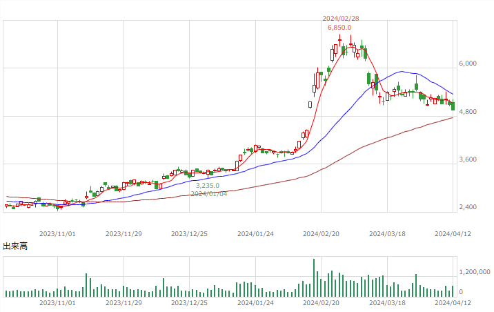
Task: Click the tallest volume bar near 2024/02/20
Action: coord(314,277)
